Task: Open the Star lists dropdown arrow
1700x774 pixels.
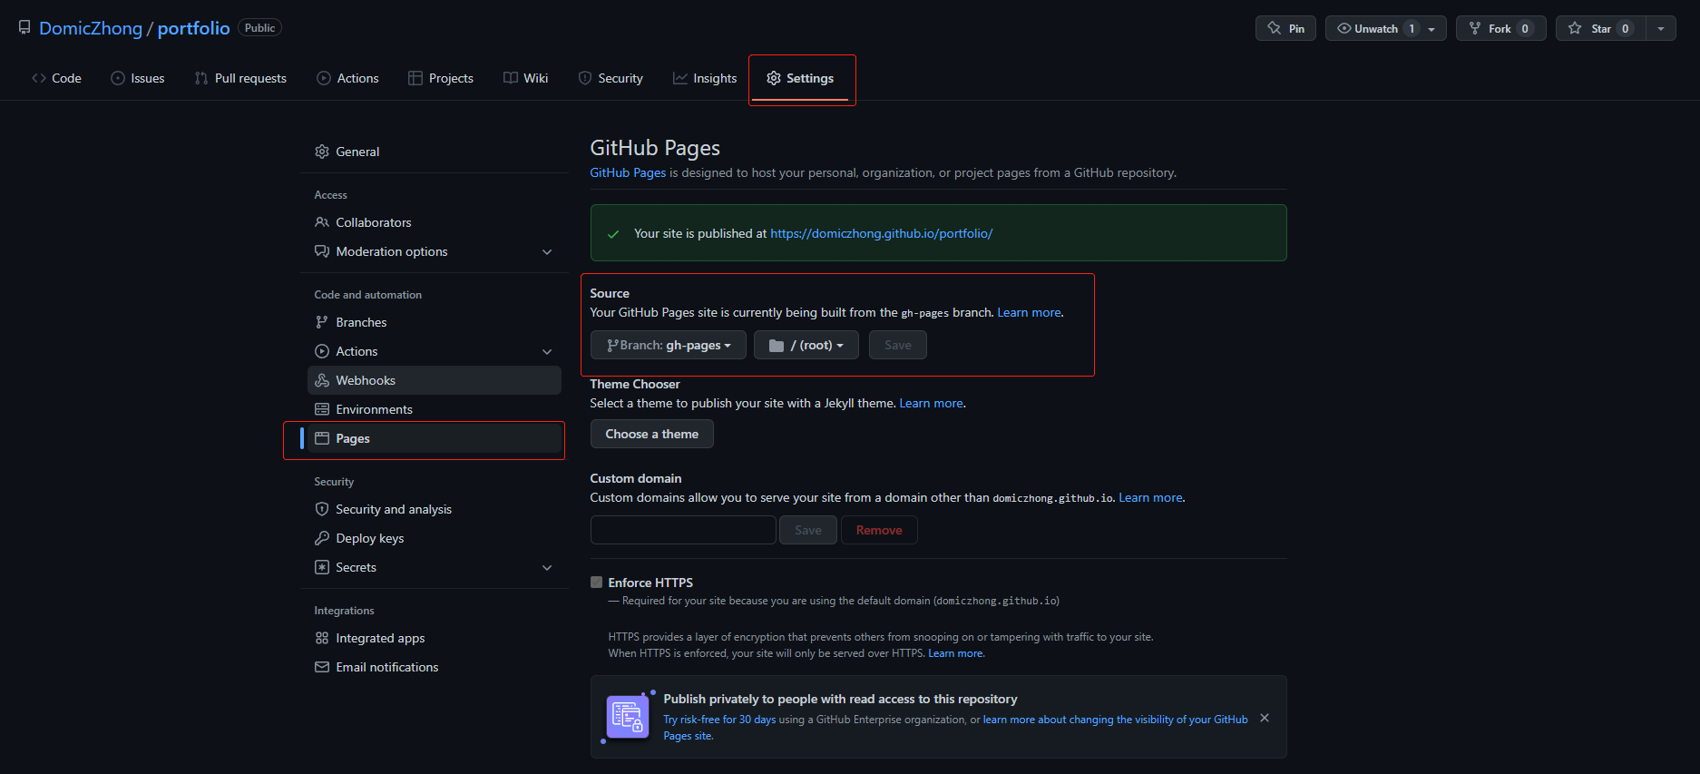Action: tap(1661, 28)
